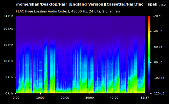Click the file path title ending in Hair.flac
The height and width of the screenshot is (104, 169).
(x=79, y=5)
